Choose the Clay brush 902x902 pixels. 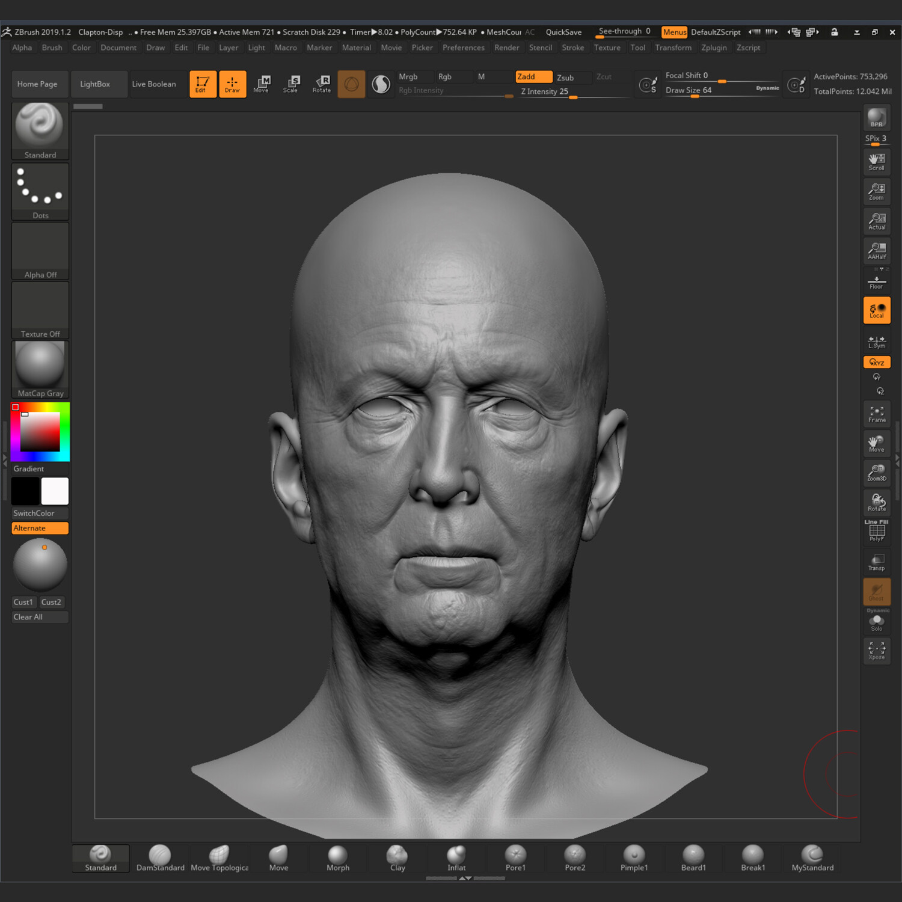click(x=397, y=858)
